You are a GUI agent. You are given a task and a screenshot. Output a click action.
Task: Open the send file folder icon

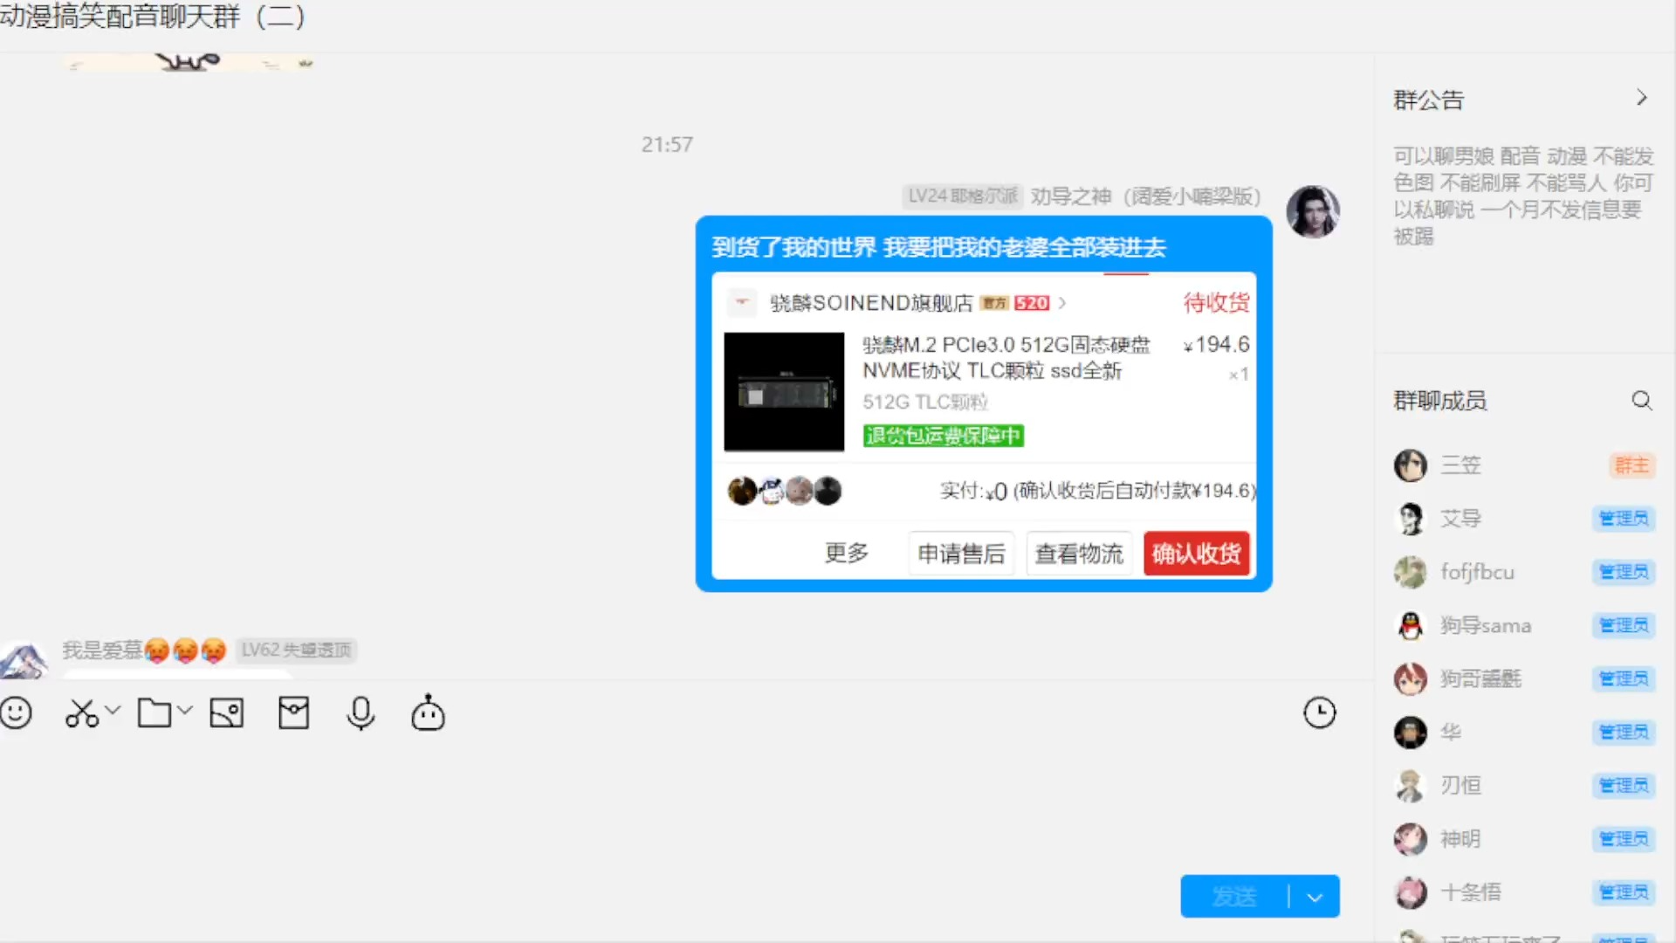[x=155, y=712]
